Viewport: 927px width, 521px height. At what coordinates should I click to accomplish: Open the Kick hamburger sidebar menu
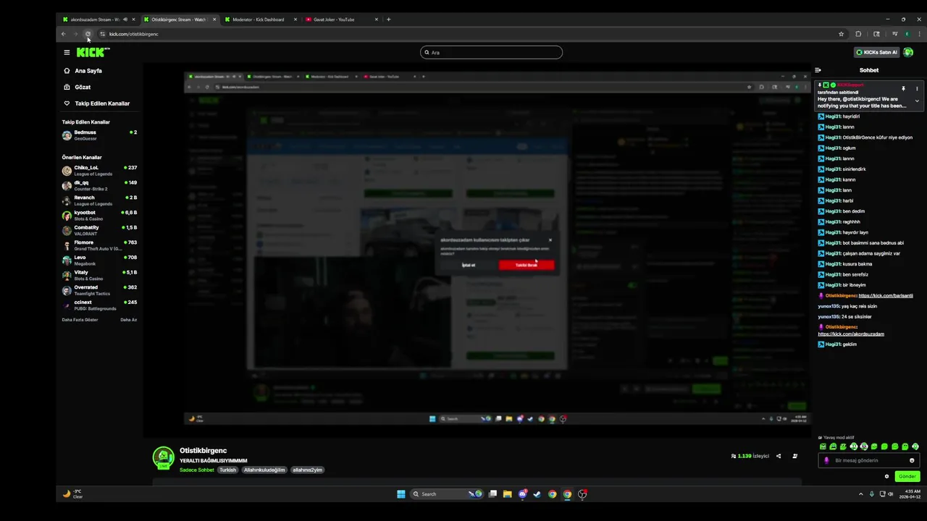point(67,52)
